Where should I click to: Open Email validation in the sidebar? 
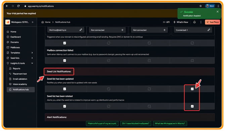(20, 79)
